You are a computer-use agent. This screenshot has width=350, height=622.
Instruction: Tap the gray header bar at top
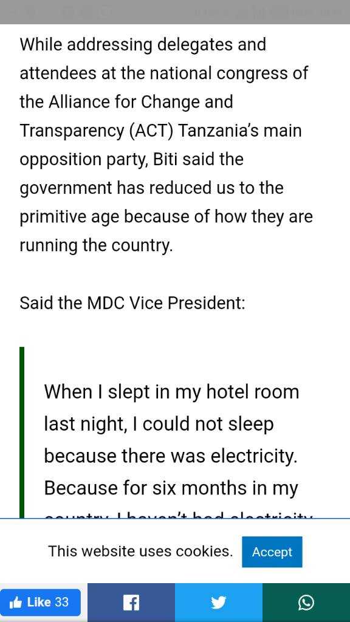175,12
